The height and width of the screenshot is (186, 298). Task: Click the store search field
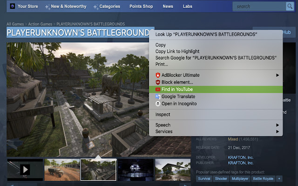[259, 7]
